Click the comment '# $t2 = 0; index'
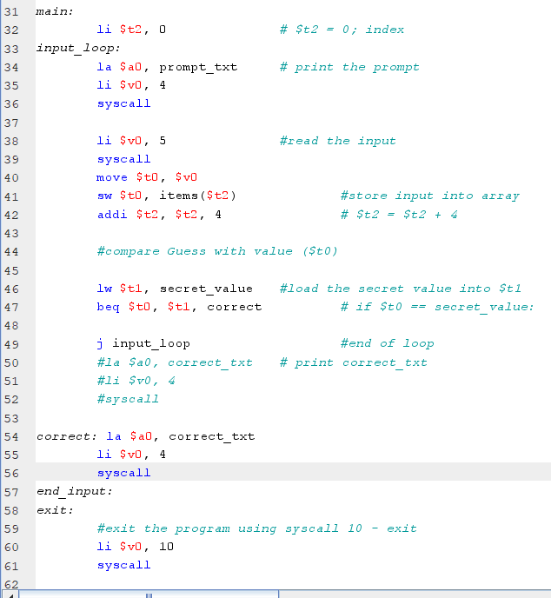Image resolution: width=551 pixels, height=598 pixels. (342, 30)
